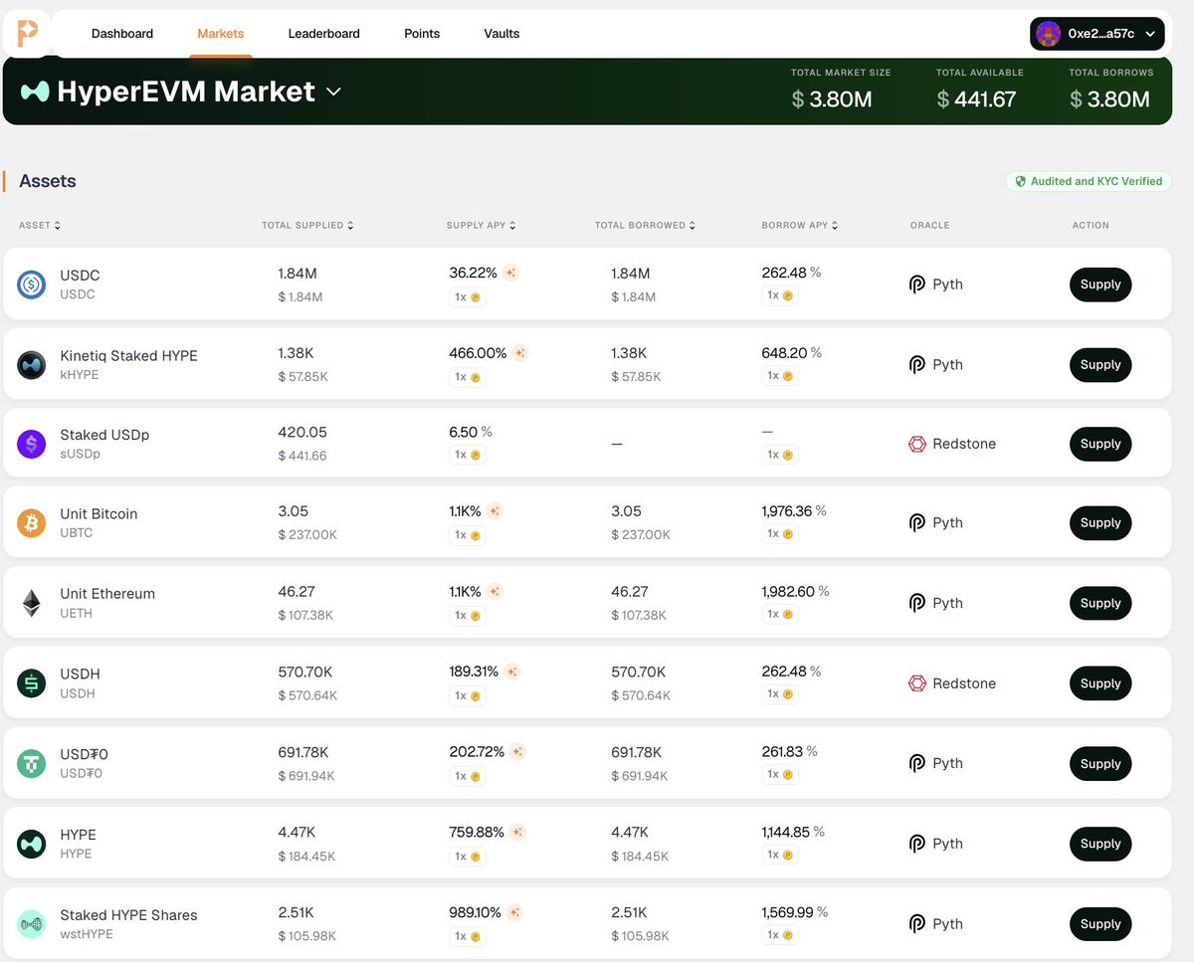1194x962 pixels.
Task: Click Supply button for USDC
Action: click(x=1100, y=285)
